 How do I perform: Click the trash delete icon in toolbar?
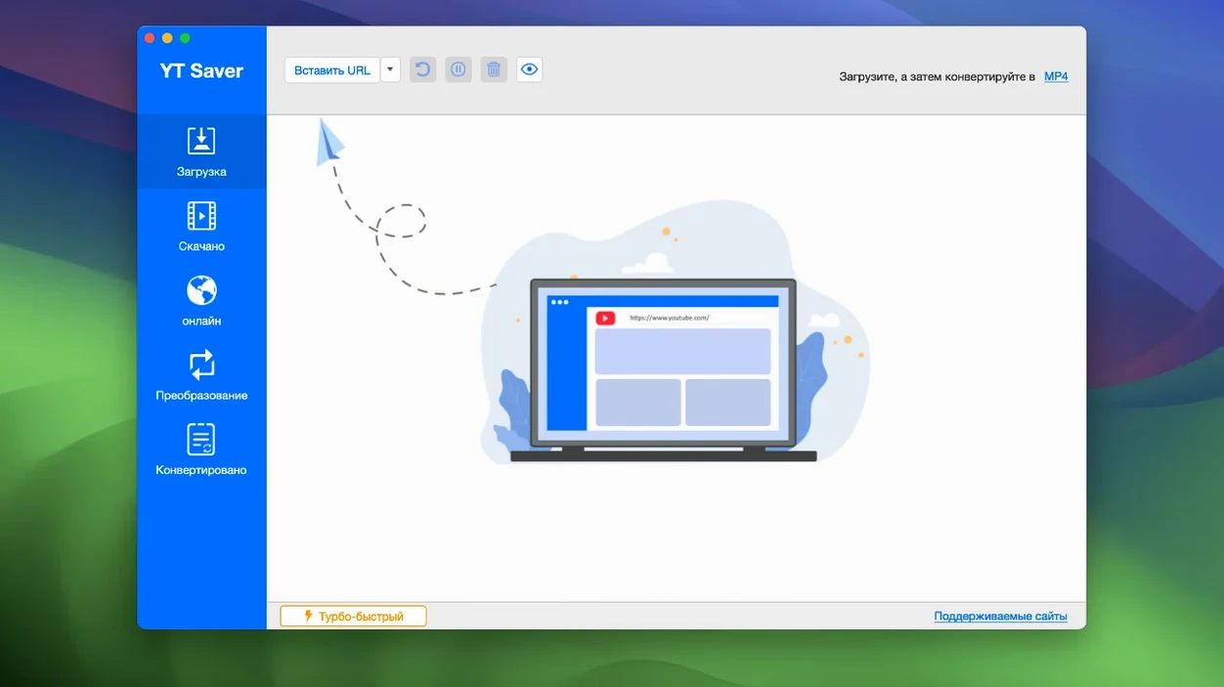coord(494,69)
